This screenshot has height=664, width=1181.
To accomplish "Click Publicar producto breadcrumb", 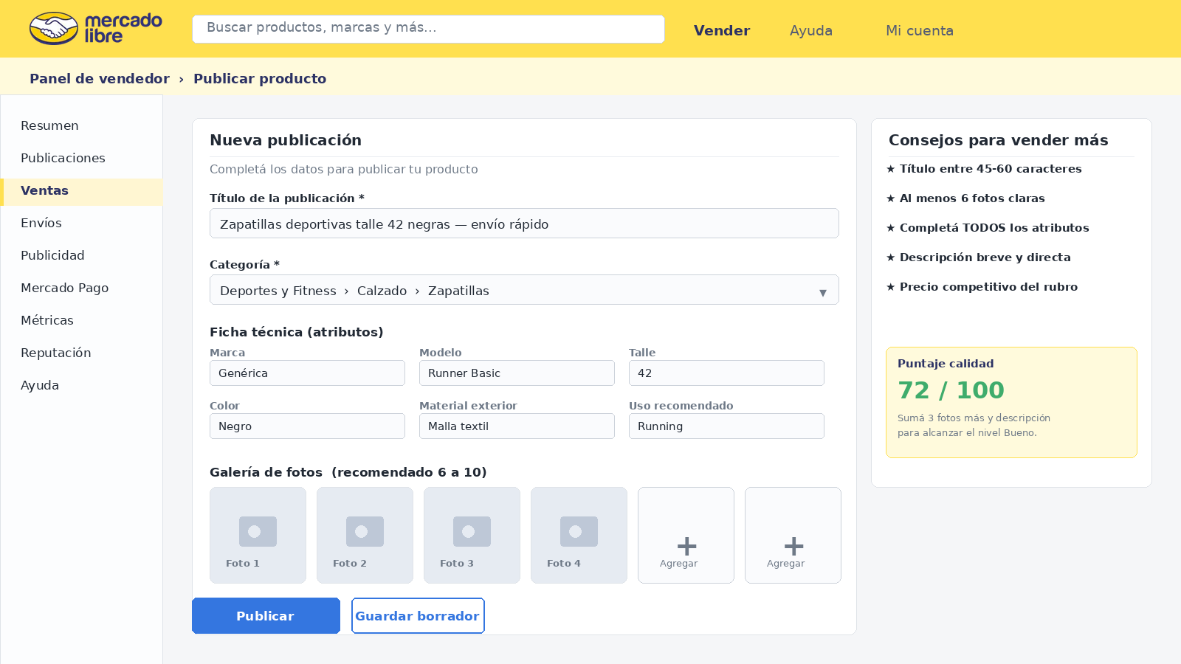I will pyautogui.click(x=260, y=78).
